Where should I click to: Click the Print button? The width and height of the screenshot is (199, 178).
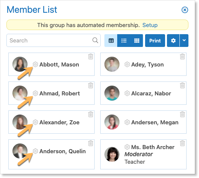click(x=155, y=41)
